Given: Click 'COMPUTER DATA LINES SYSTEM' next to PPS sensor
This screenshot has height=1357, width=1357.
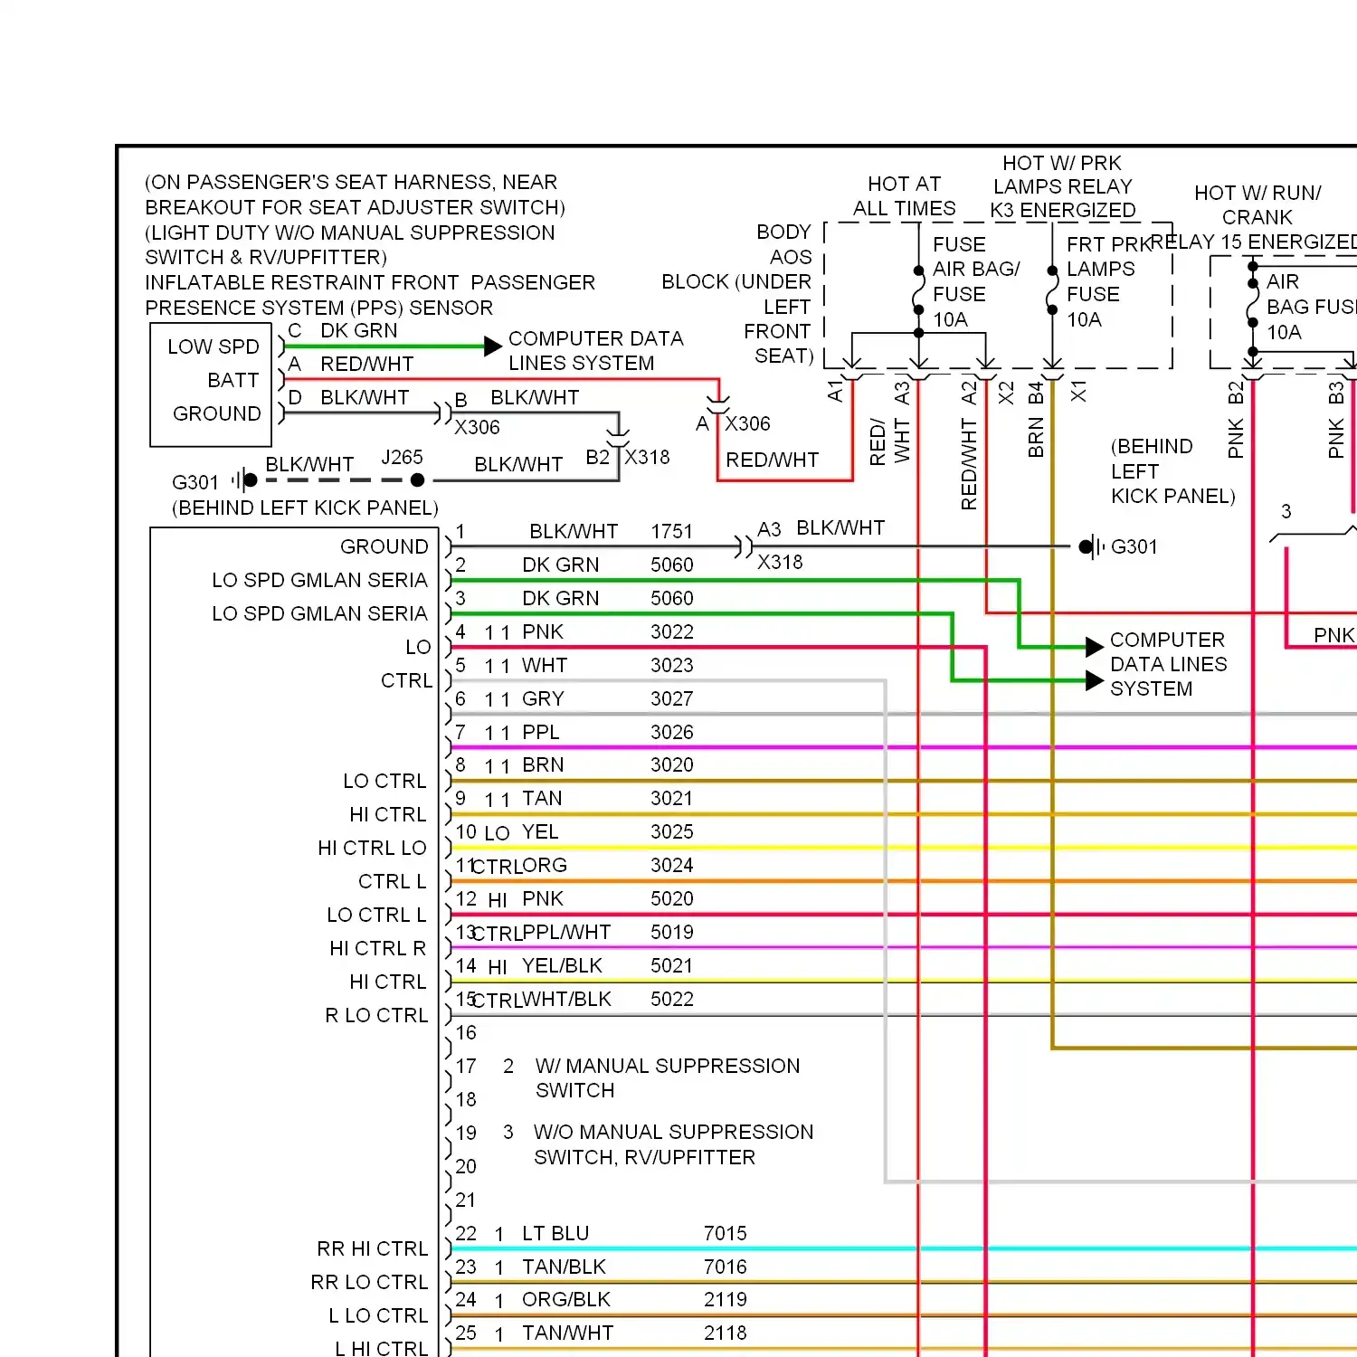Looking at the screenshot, I should tap(596, 351).
